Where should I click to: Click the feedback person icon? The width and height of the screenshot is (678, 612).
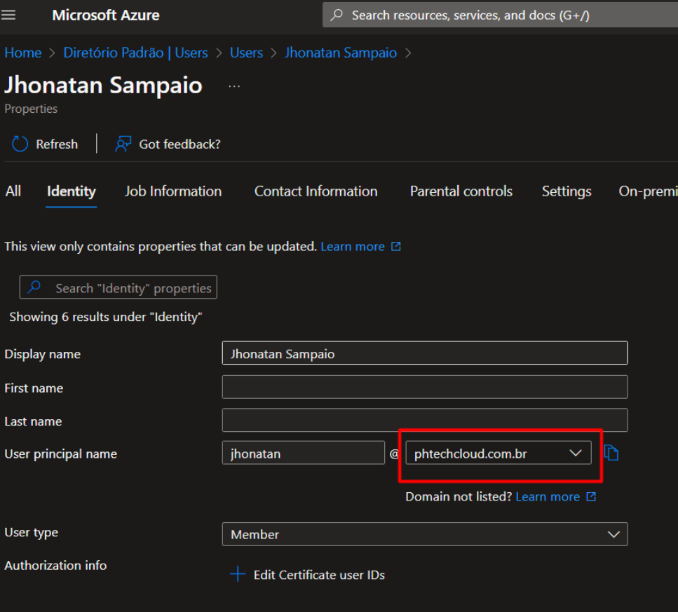coord(123,144)
